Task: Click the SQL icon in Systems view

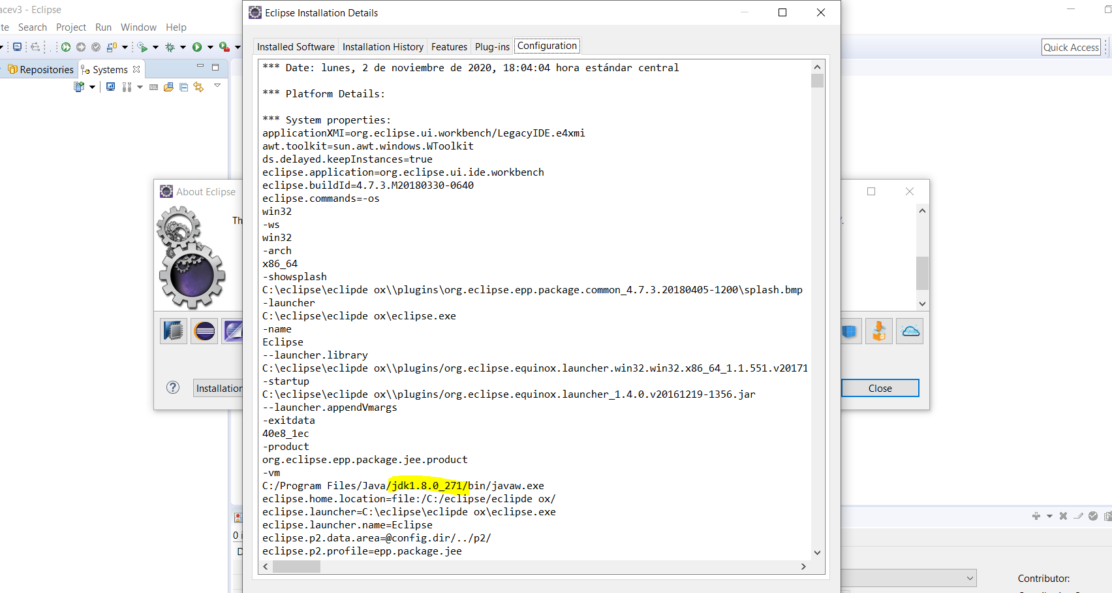Action: (x=153, y=87)
